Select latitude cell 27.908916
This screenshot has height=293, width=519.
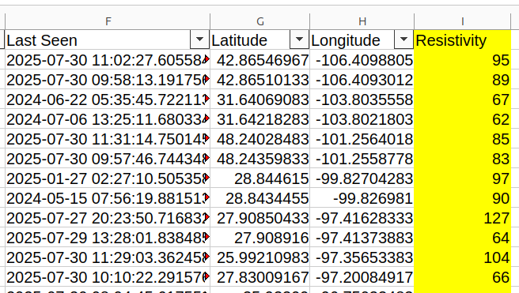(x=259, y=238)
